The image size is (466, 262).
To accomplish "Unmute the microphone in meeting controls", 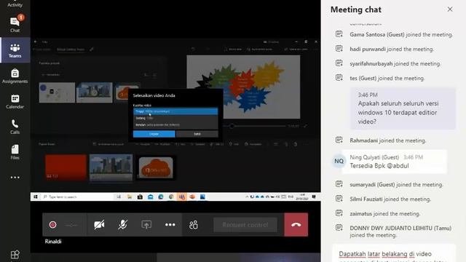I will point(122,225).
